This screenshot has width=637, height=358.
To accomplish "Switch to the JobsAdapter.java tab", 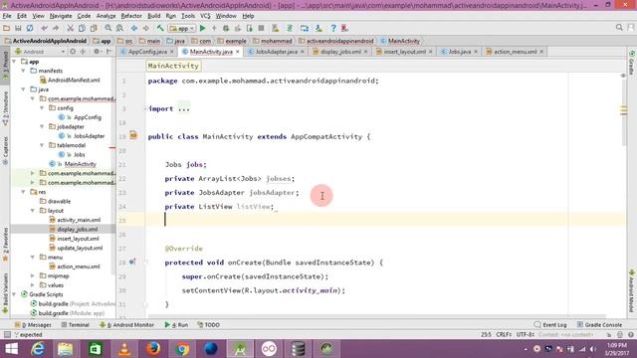I will coord(277,52).
